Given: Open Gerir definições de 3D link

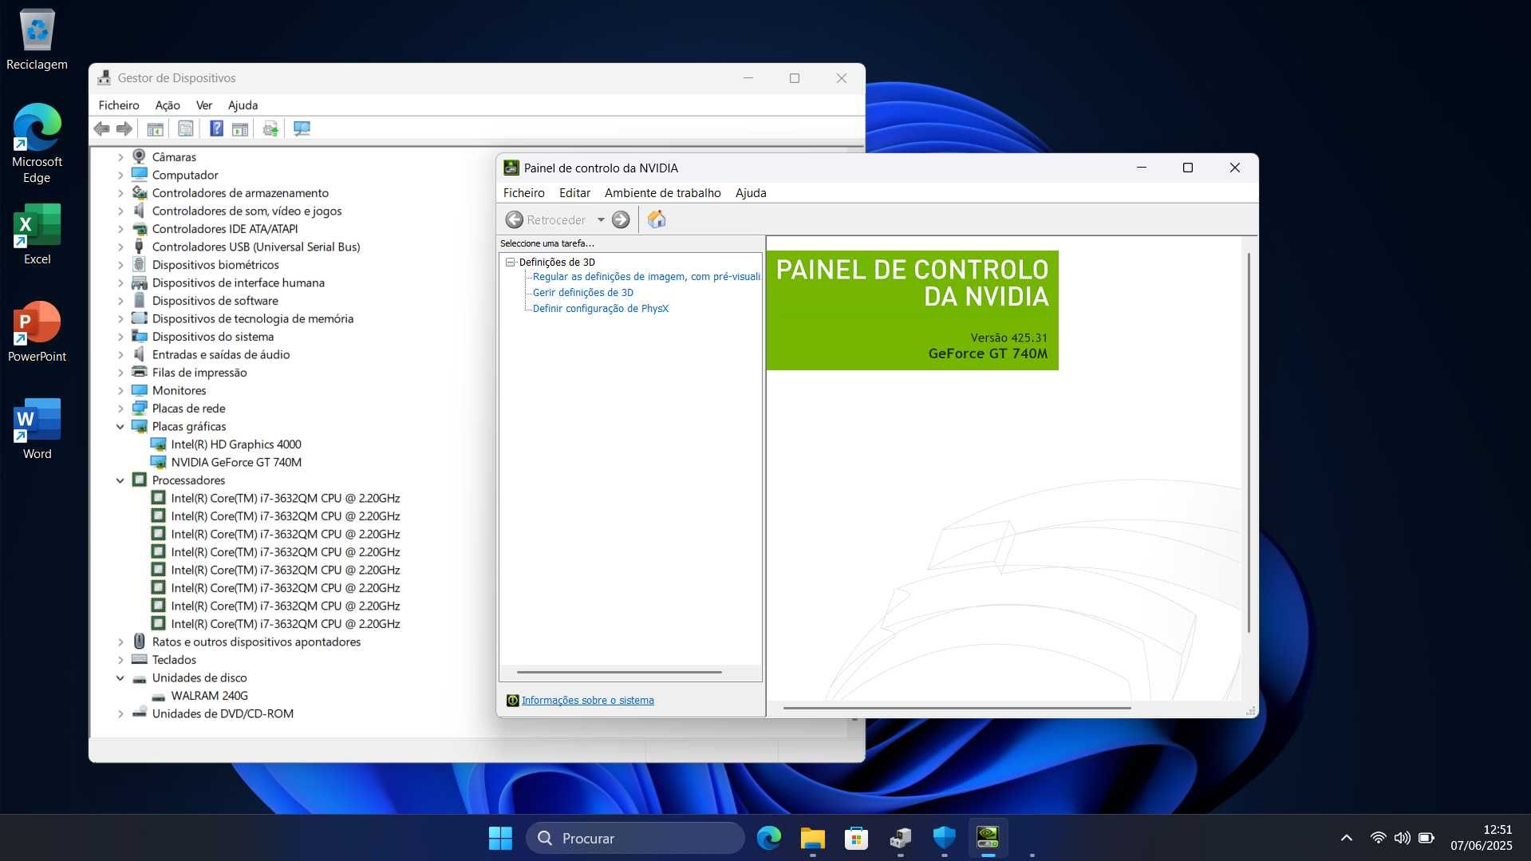Looking at the screenshot, I should (583, 293).
